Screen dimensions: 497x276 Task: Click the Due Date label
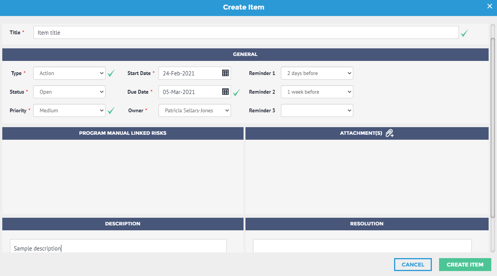[138, 92]
